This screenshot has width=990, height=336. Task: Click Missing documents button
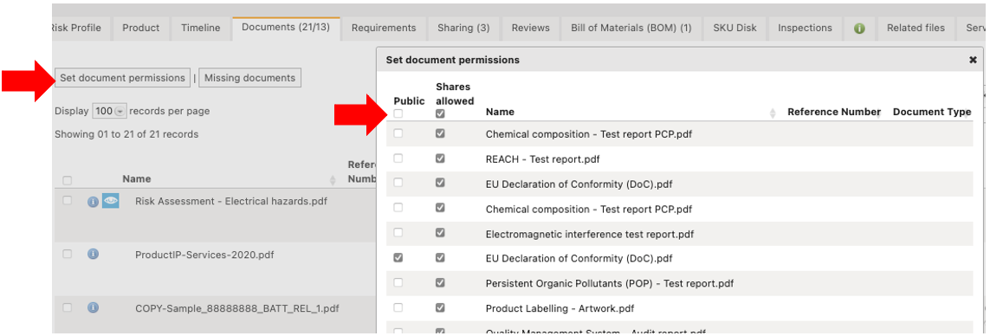tap(250, 78)
